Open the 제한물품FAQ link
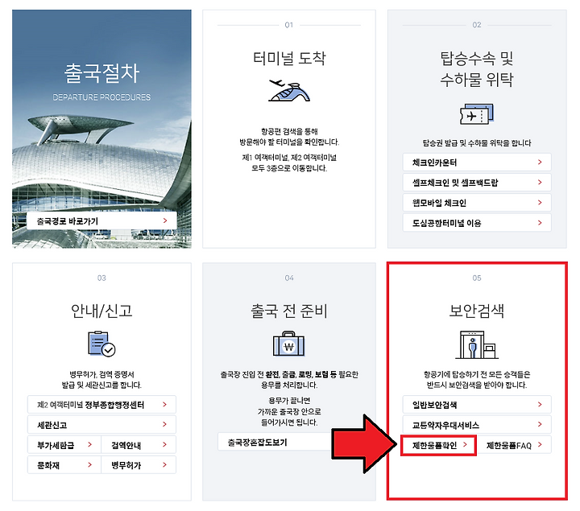Viewport: 580px width, 511px height. click(514, 445)
